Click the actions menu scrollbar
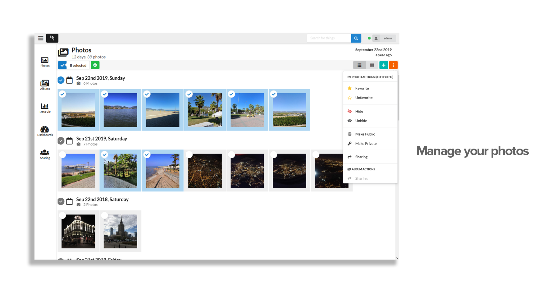547x291 pixels. 398,98
